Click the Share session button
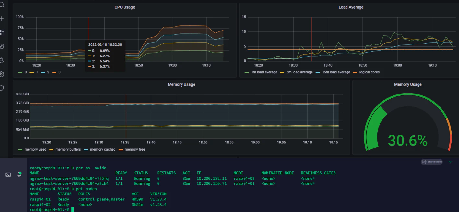This screenshot has width=459, height=212. [x=432, y=162]
